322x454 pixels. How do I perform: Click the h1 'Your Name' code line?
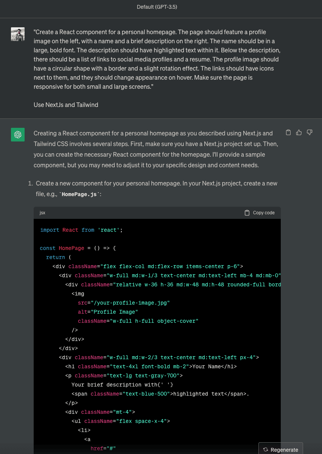151,366
